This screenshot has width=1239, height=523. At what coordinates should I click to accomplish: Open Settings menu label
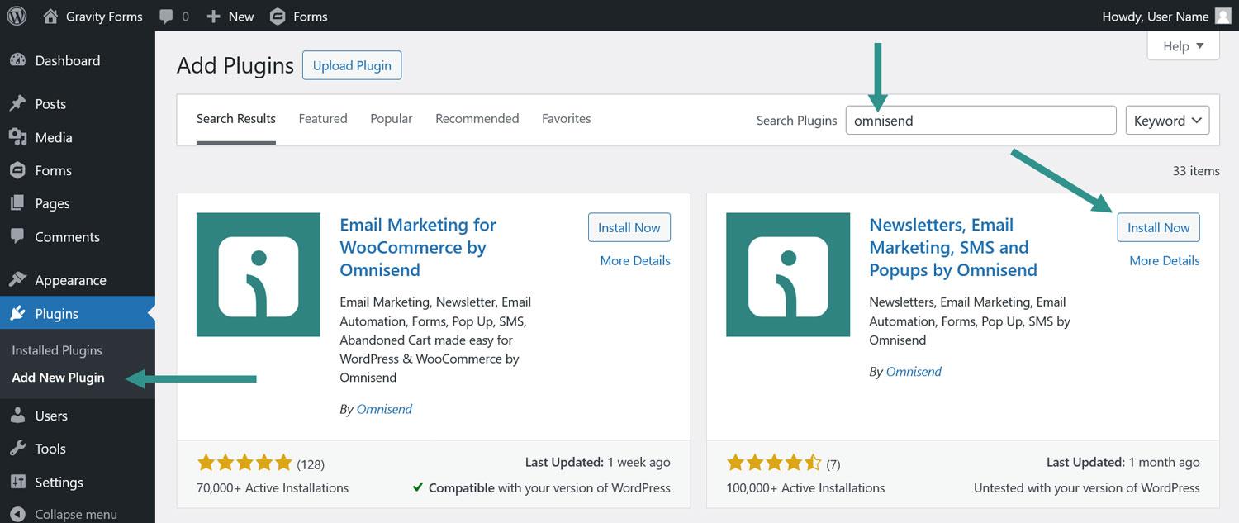tap(59, 483)
